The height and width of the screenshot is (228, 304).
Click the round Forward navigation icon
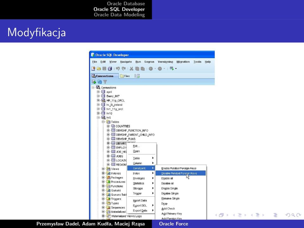pyautogui.click(x=160, y=69)
